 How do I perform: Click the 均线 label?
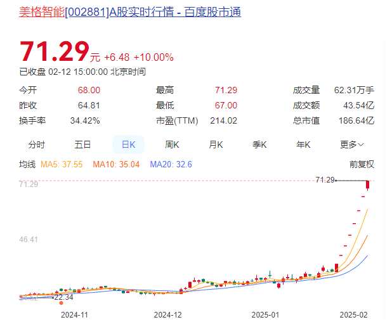[x=27, y=164]
